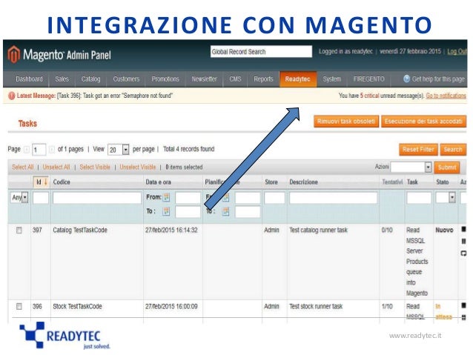Click the Data e ora To input

point(188,212)
